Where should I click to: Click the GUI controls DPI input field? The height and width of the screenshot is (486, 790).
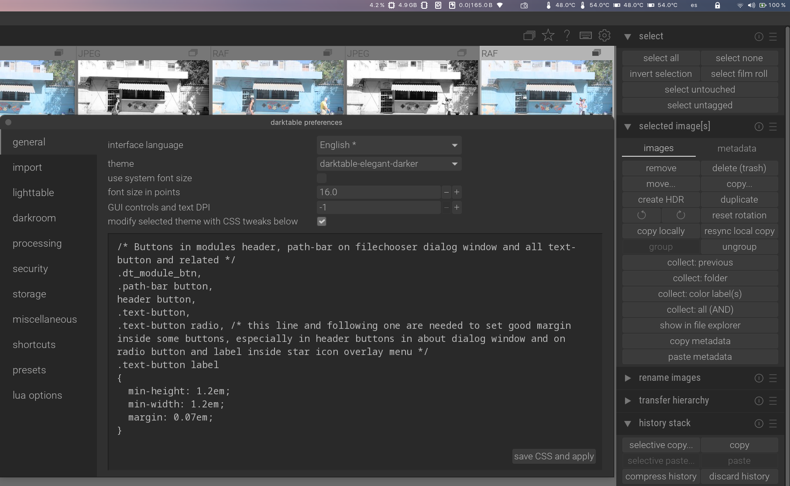pos(378,207)
